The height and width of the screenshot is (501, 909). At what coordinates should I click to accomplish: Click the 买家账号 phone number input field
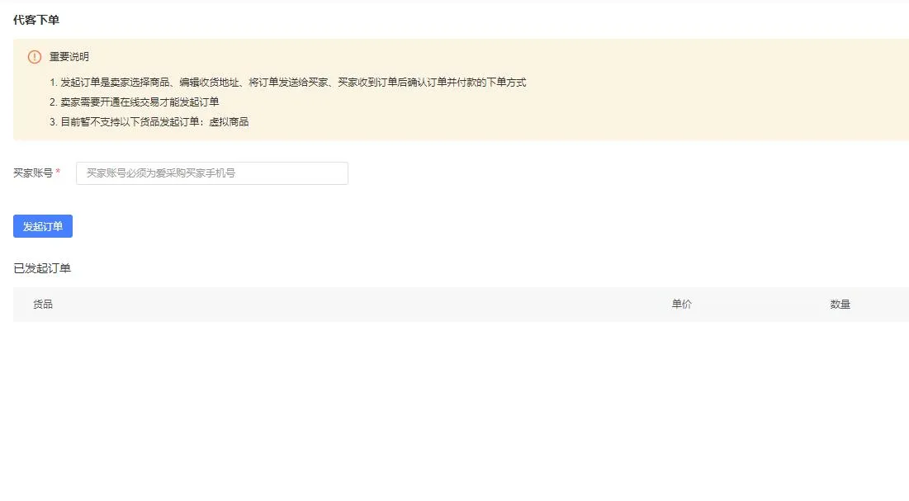pos(211,173)
